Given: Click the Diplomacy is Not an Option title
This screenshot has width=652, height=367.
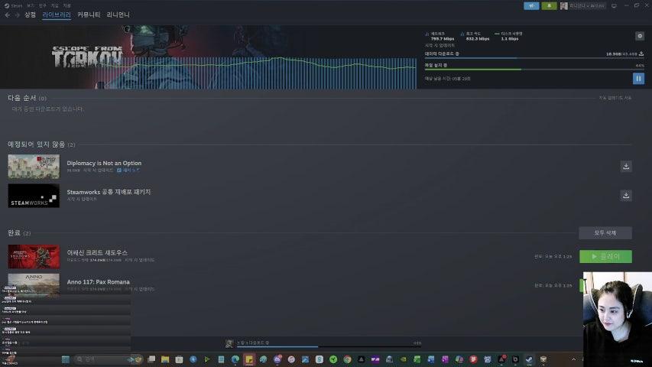Looking at the screenshot, I should pos(104,163).
